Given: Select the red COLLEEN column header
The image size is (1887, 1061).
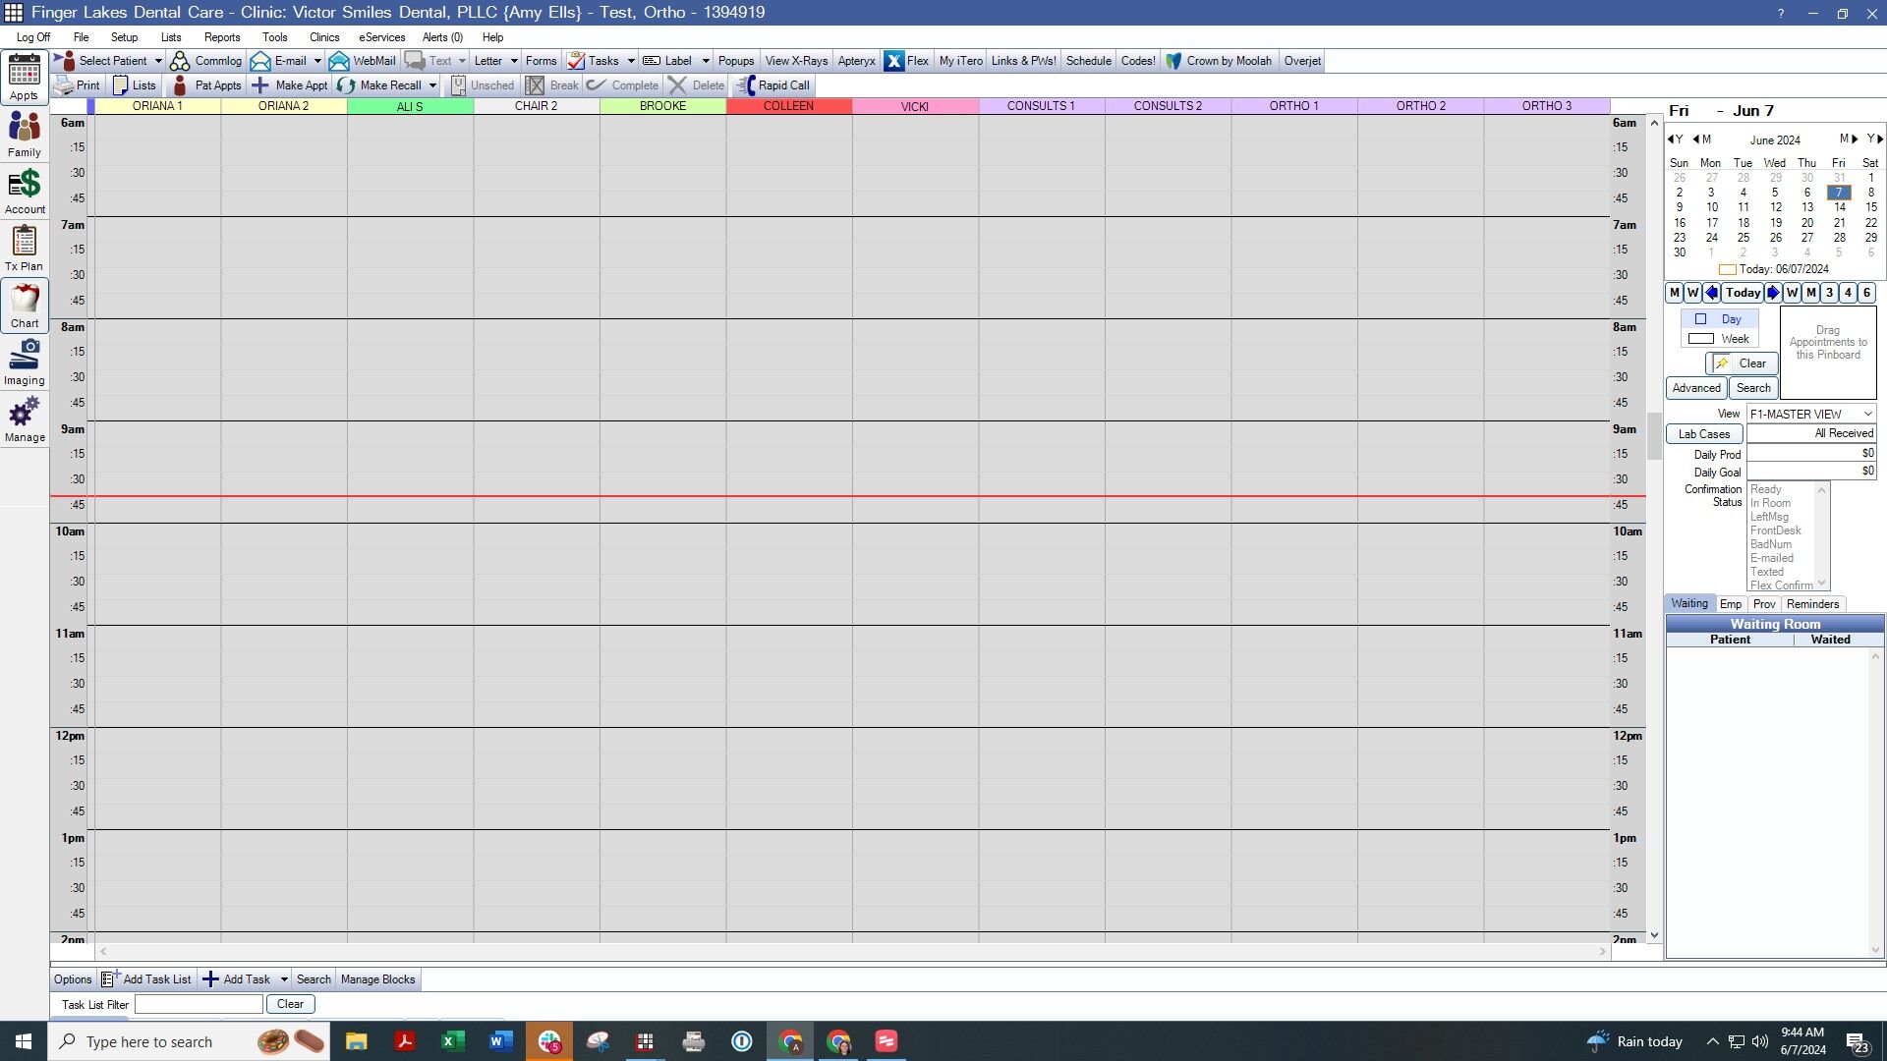Looking at the screenshot, I should coord(789,106).
